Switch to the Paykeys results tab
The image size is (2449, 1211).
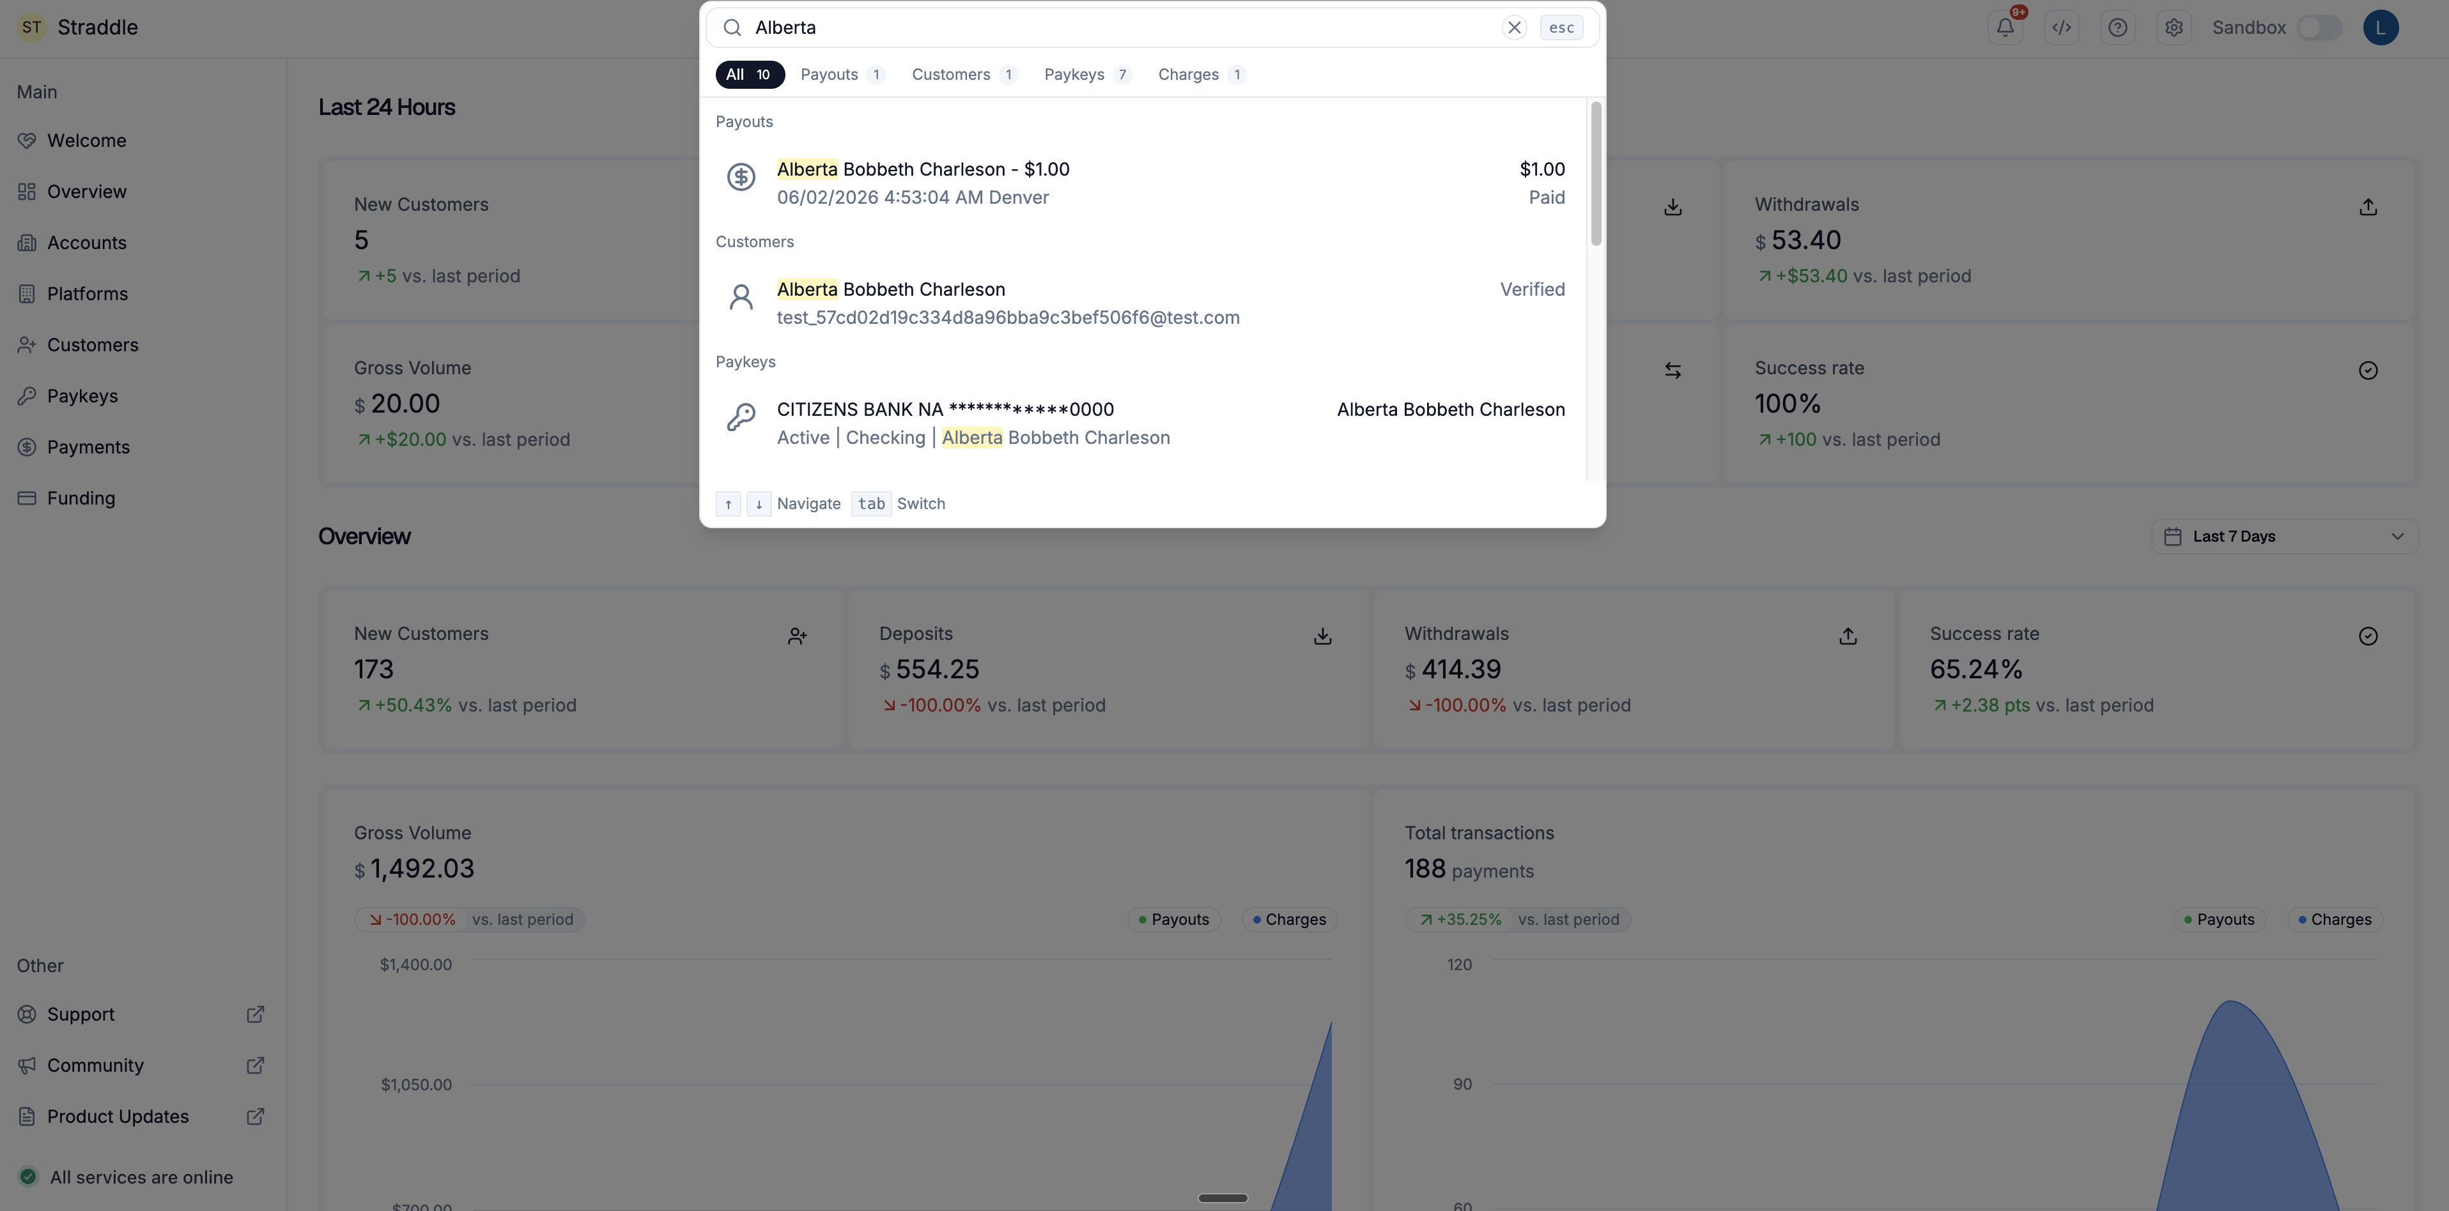point(1088,74)
